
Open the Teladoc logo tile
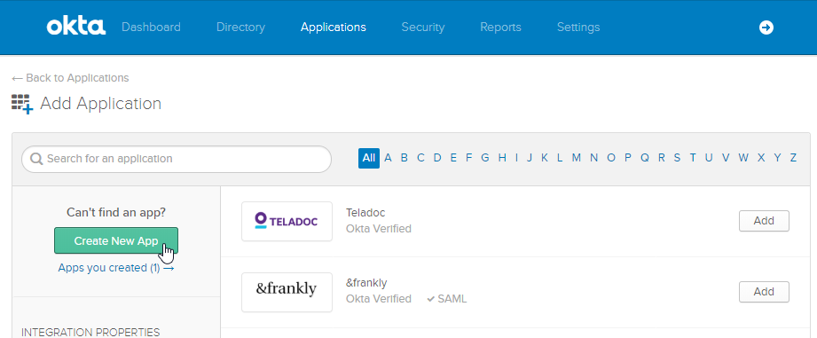[x=287, y=221]
